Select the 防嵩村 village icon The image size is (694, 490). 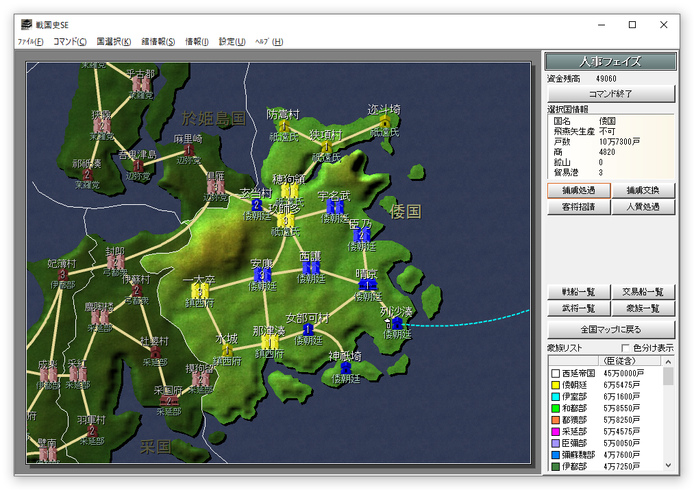click(283, 125)
